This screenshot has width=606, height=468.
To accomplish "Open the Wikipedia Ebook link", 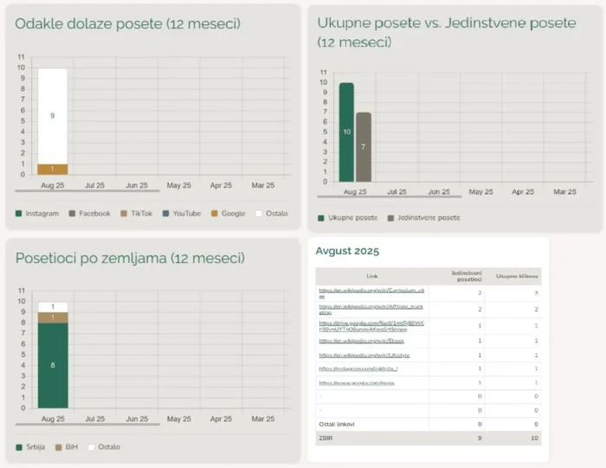I will pyautogui.click(x=350, y=341).
